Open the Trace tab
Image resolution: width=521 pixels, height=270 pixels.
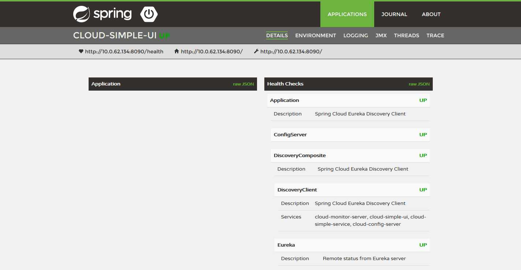pyautogui.click(x=435, y=35)
